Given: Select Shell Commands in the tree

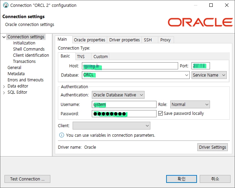Looking at the screenshot, I should (29, 49).
